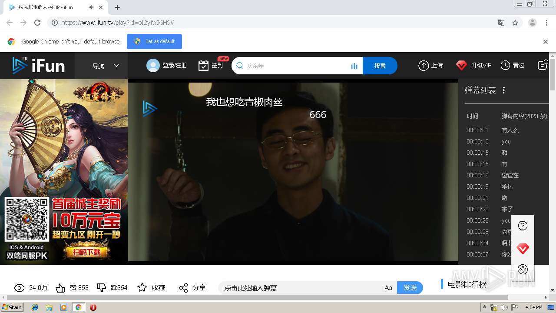The image size is (556, 313).
Task: Click the help question-mark floating icon
Action: point(523,226)
